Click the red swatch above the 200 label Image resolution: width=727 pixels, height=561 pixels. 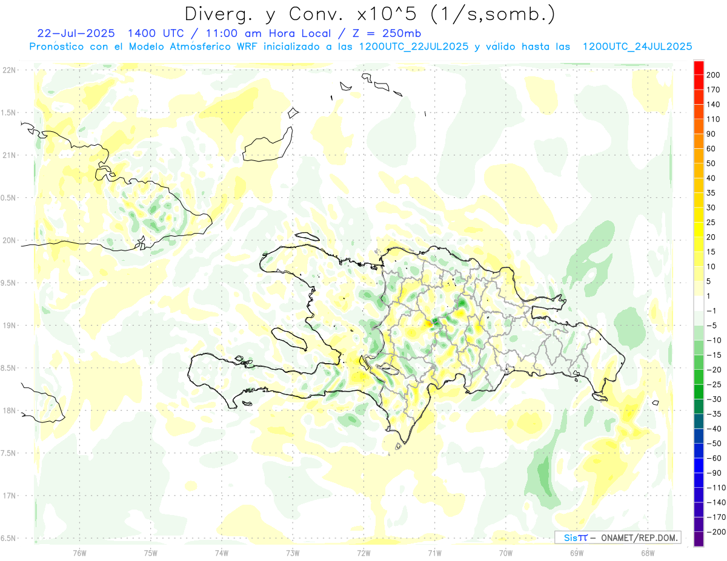(x=699, y=67)
